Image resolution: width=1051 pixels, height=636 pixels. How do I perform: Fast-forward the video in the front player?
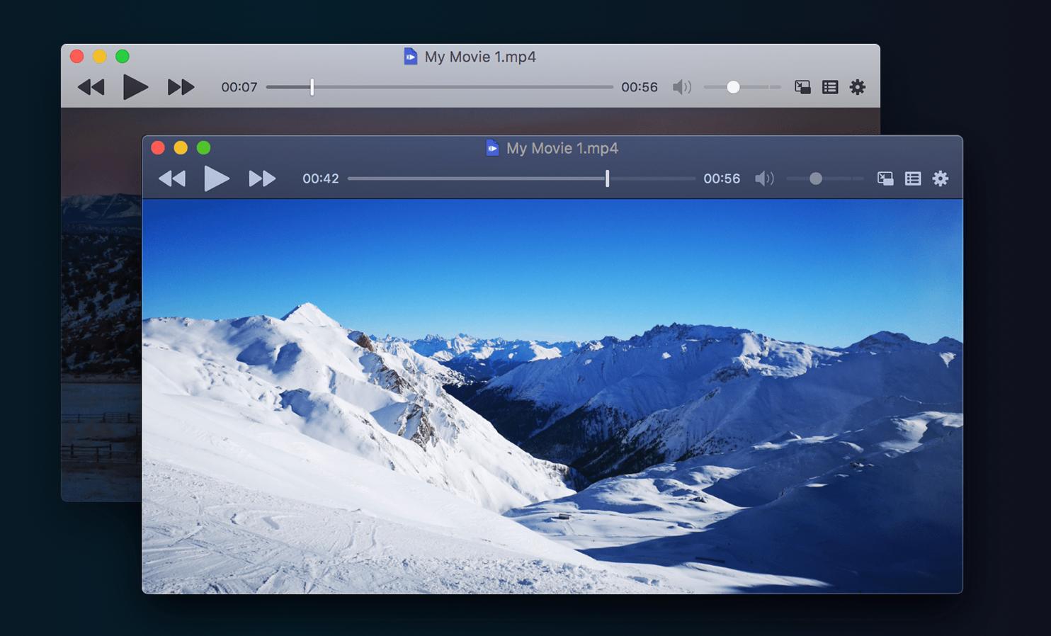pos(261,178)
